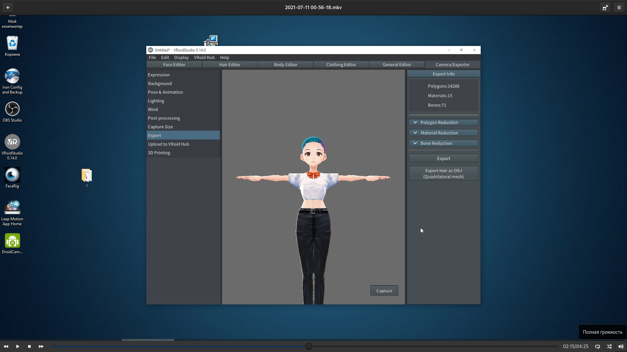
Task: Click the Polygons:14288 text
Action: (x=443, y=86)
